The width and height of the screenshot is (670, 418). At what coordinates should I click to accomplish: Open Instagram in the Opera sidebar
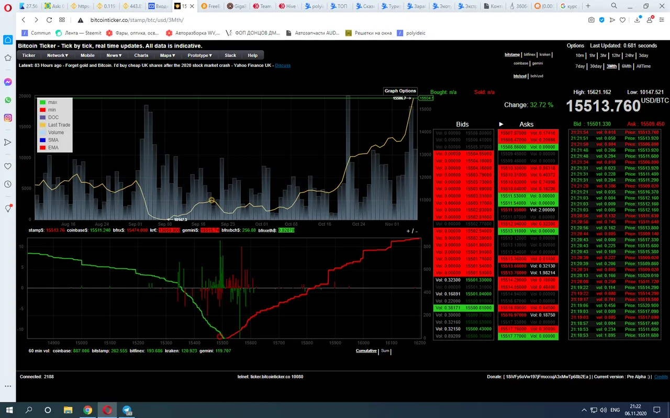point(8,118)
